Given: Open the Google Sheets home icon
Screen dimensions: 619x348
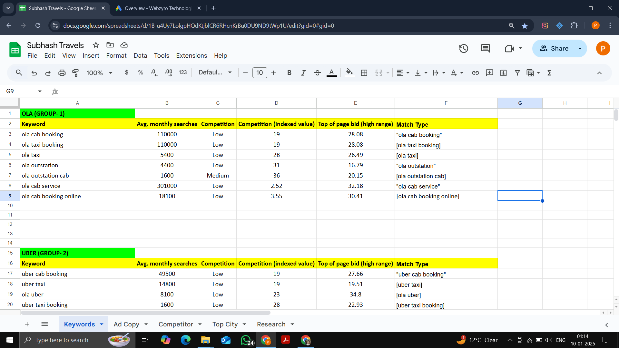Looking at the screenshot, I should coord(15,50).
